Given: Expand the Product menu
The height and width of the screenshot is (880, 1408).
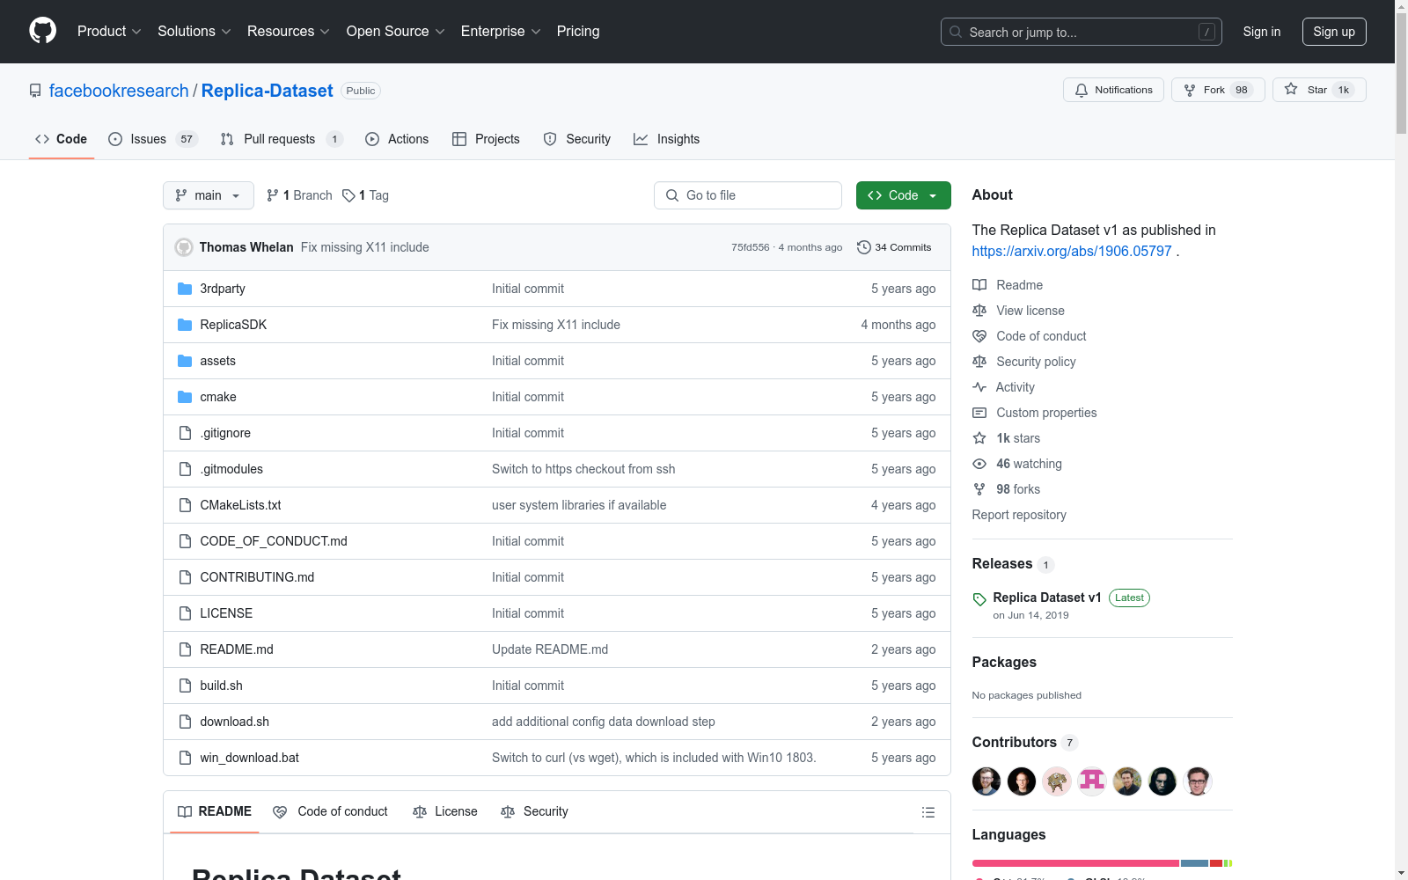Looking at the screenshot, I should pos(109,32).
